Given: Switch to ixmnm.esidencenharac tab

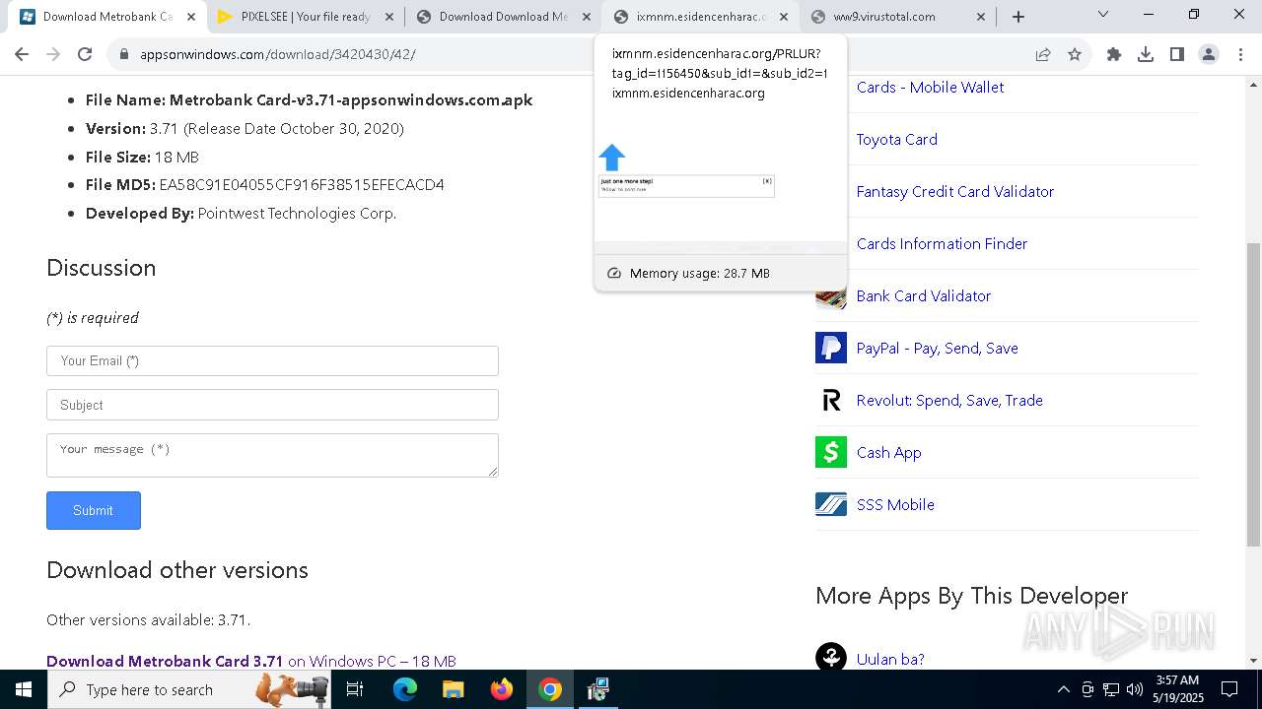Looking at the screenshot, I should tap(701, 16).
